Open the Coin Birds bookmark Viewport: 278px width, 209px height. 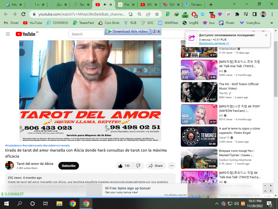coord(109,23)
